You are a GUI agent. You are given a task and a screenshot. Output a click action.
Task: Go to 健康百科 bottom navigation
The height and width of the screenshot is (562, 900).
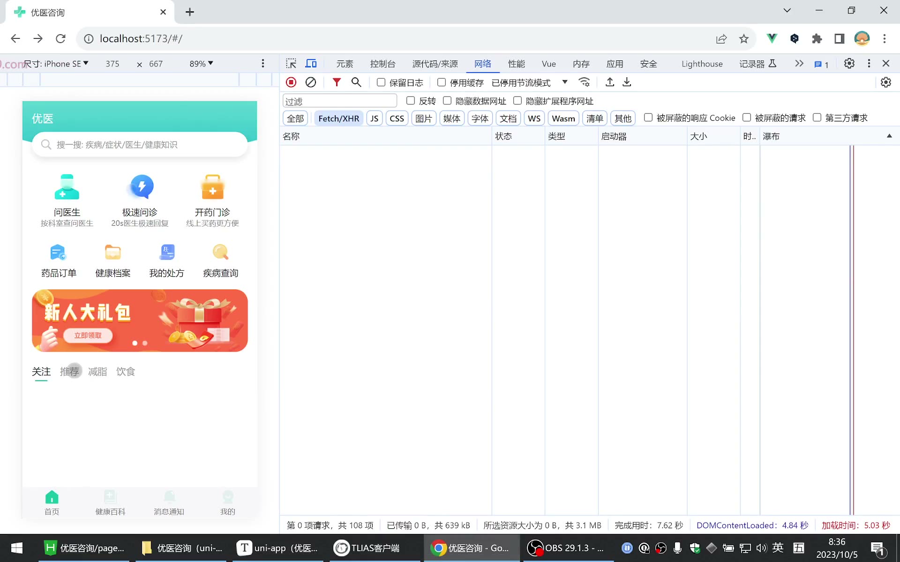tap(110, 503)
